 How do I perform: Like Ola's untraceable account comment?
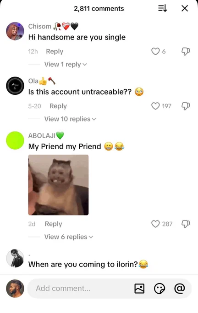point(155,106)
